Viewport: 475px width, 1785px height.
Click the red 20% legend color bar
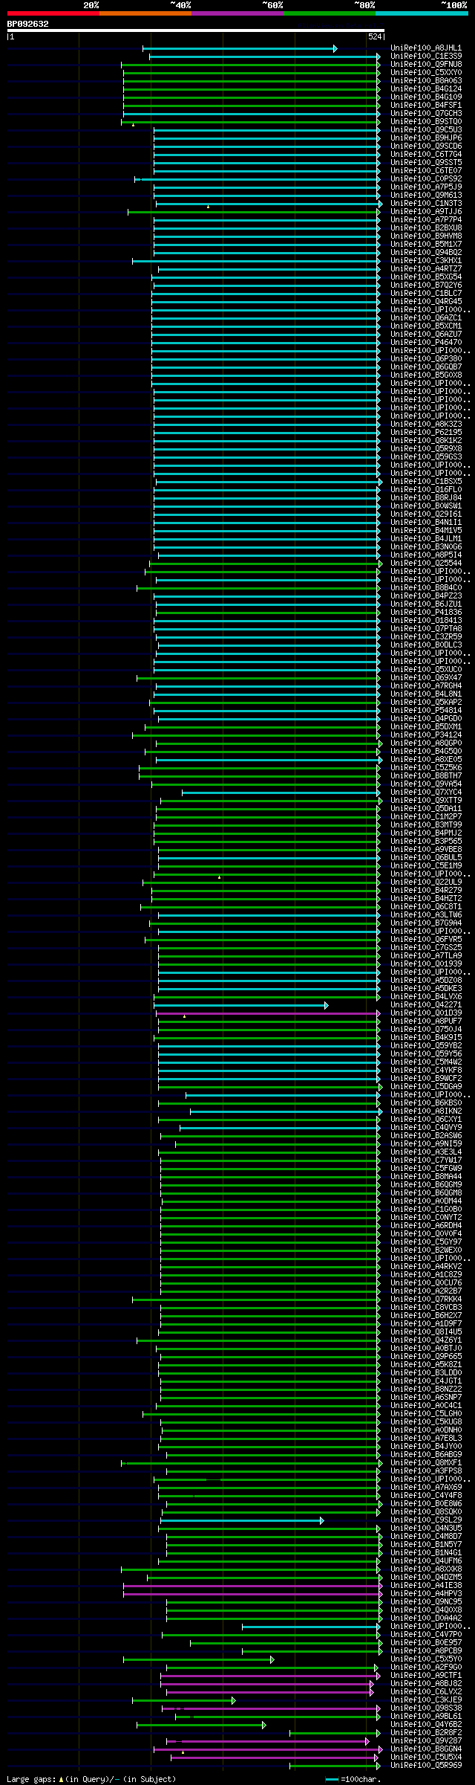coord(53,13)
